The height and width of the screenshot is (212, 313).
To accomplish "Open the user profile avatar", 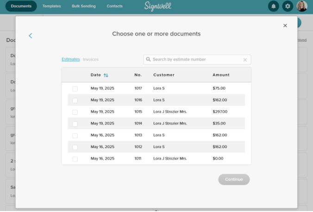I will coord(302,6).
